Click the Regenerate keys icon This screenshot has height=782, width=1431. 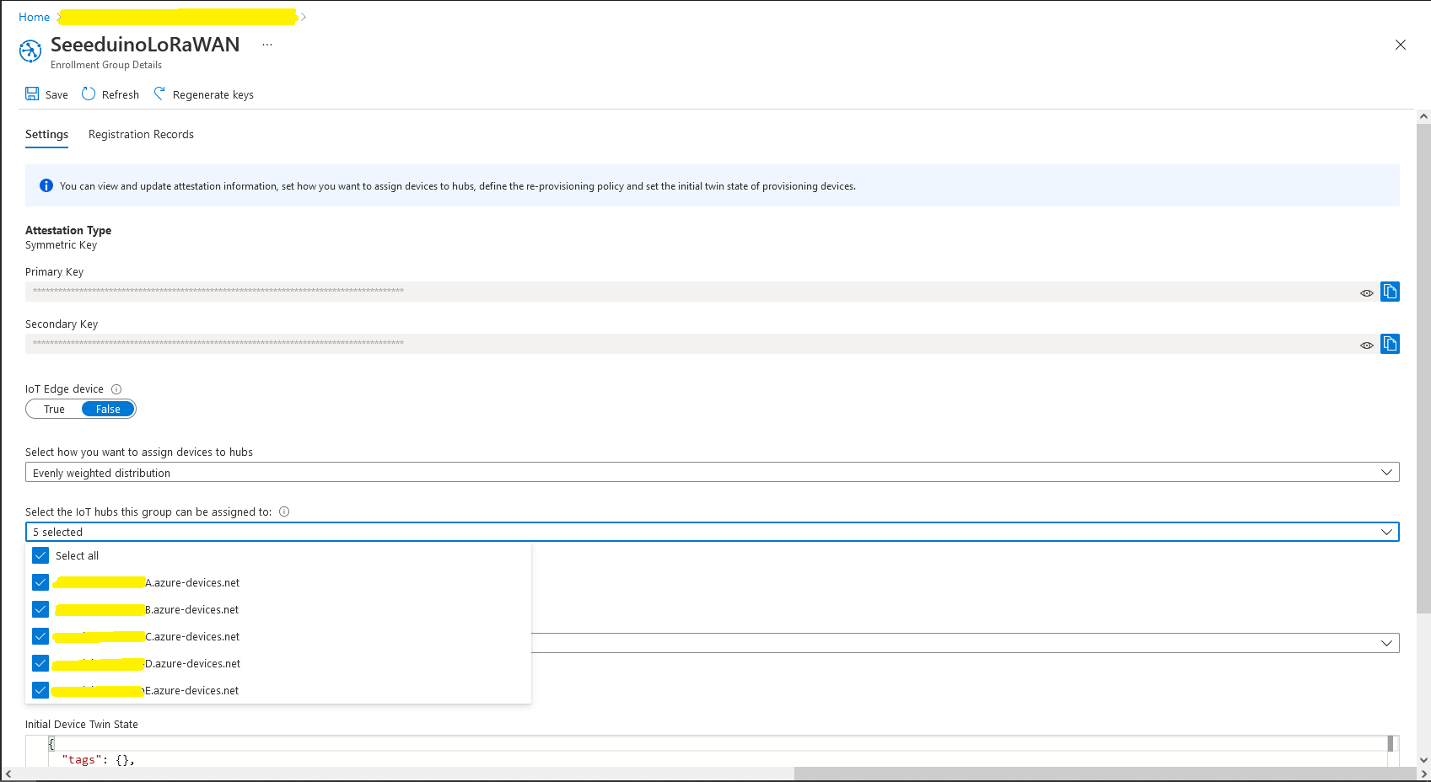tap(159, 94)
